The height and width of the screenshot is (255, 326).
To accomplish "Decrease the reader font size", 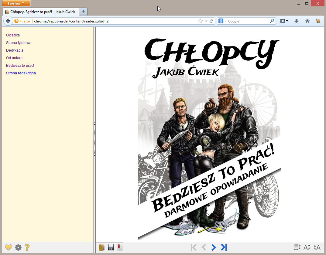I will coord(307,247).
